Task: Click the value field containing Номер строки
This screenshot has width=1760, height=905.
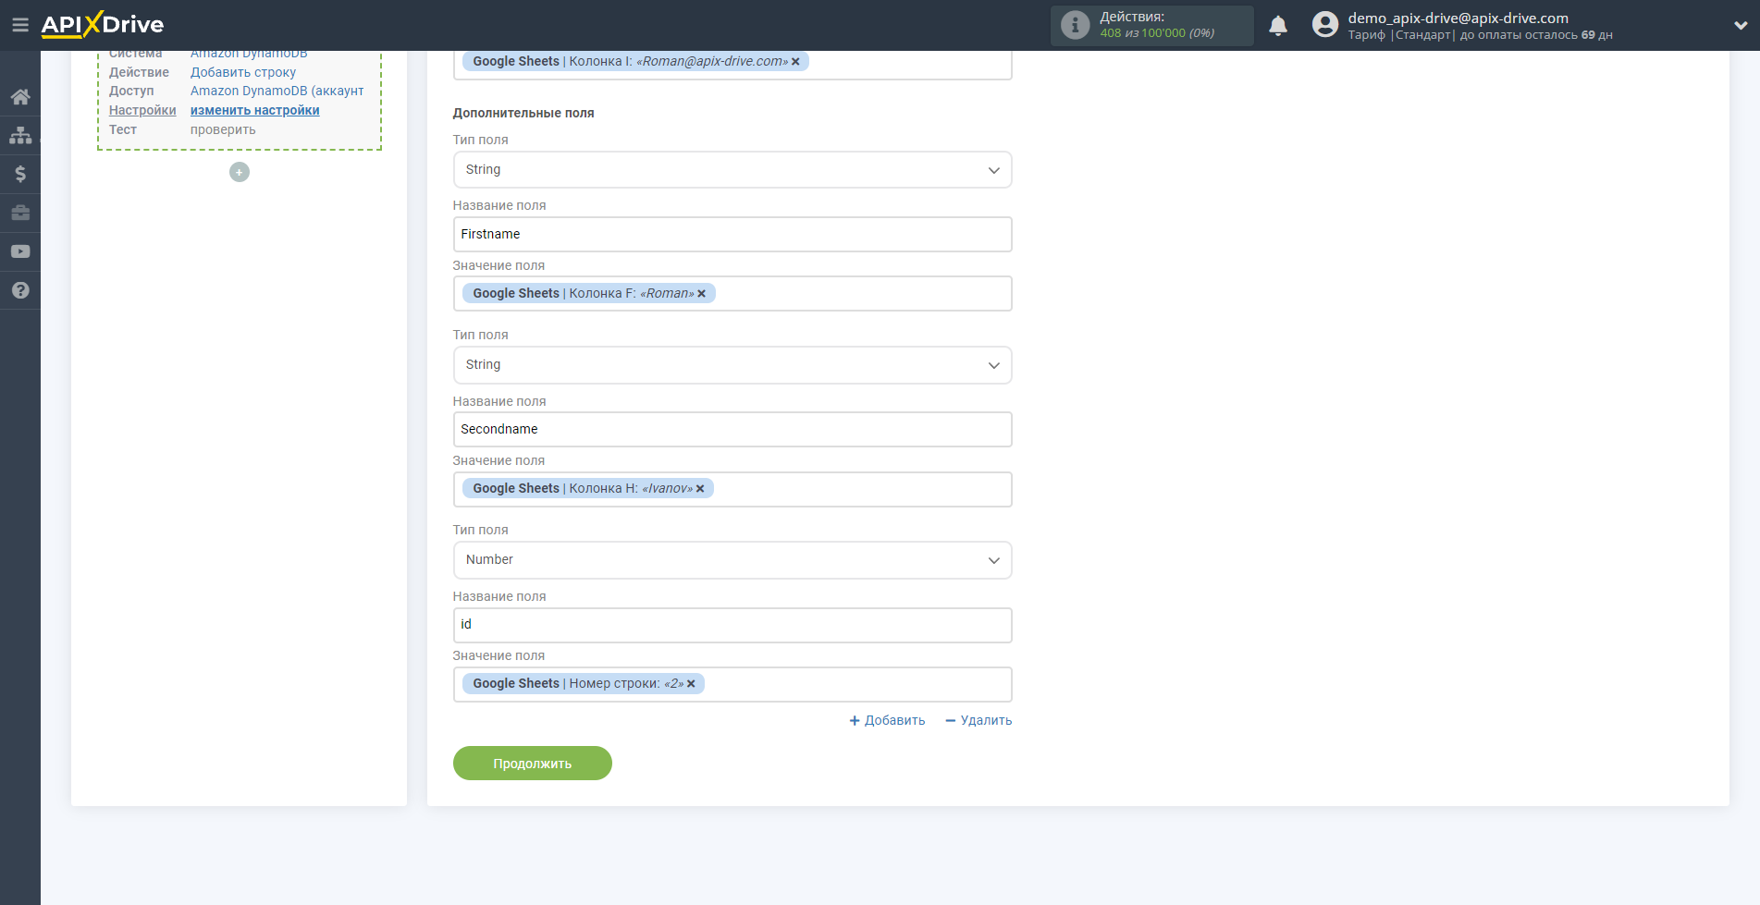Action: point(732,684)
